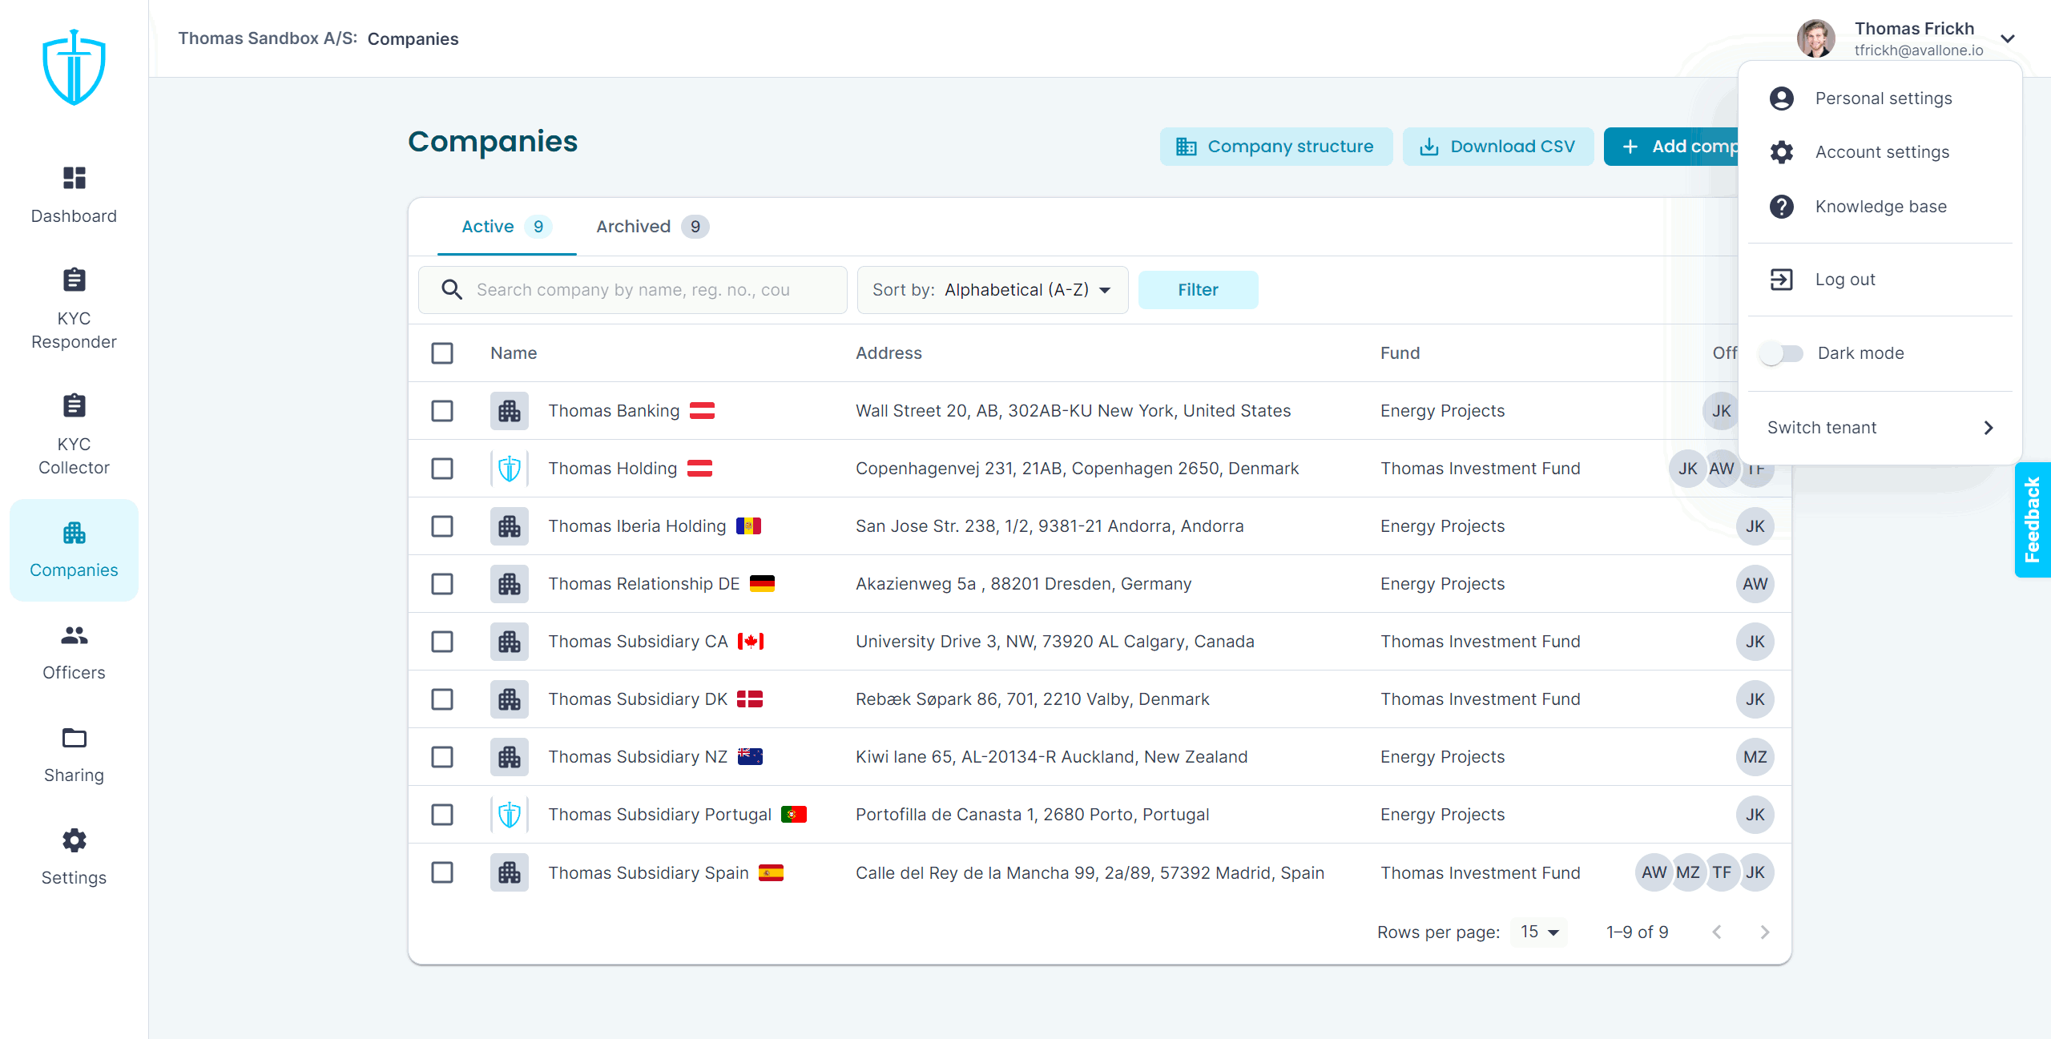This screenshot has height=1039, width=2051.
Task: Open Account settings
Action: point(1880,152)
